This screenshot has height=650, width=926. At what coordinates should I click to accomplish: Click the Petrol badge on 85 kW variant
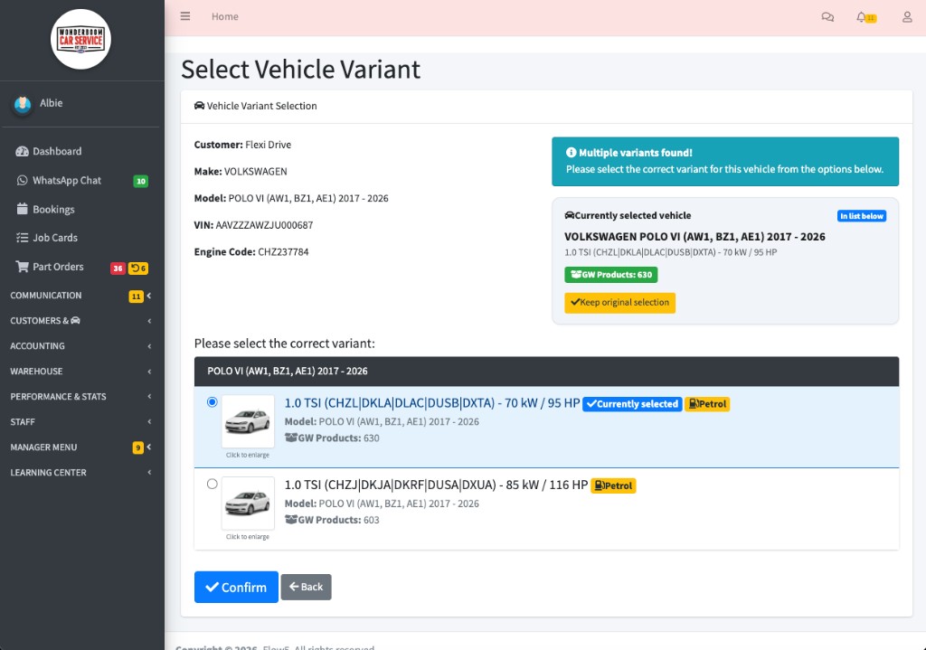[x=613, y=485]
